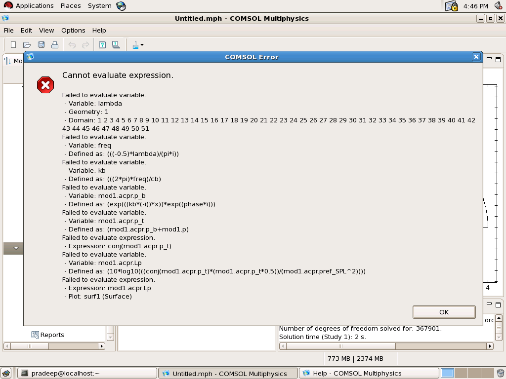Screen dimensions: 506x379
Task: Click the brush toolbar icon
Action: point(135,45)
